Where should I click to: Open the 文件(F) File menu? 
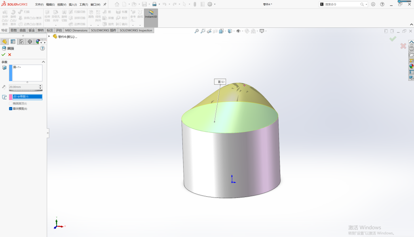pos(39,4)
